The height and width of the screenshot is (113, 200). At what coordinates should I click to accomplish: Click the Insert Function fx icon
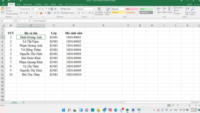(29, 21)
